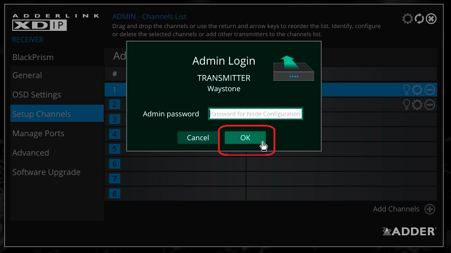
Task: Switch to the Advanced section
Action: click(31, 153)
